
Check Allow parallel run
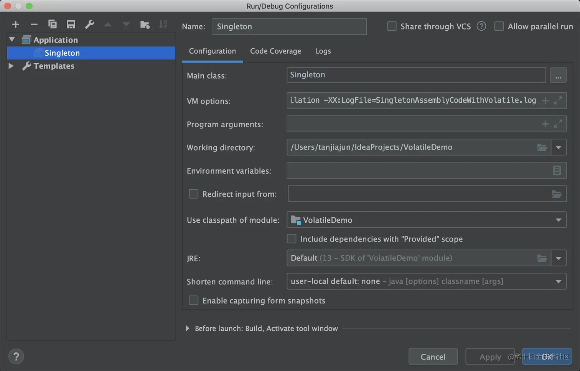(499, 26)
